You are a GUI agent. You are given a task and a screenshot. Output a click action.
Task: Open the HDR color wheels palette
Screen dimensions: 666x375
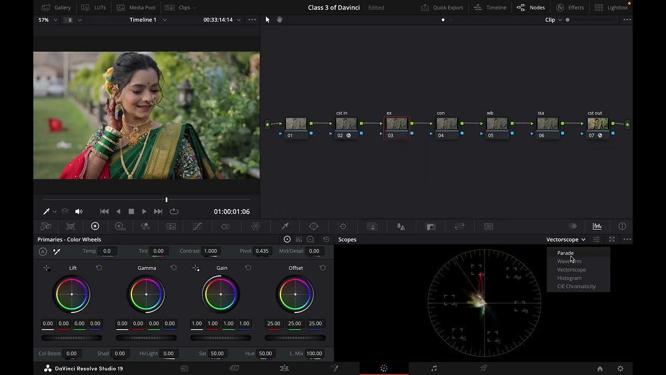tap(120, 227)
